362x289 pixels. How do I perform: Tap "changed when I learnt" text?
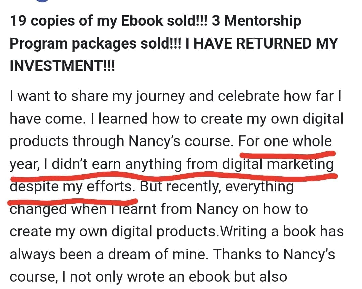click(83, 209)
